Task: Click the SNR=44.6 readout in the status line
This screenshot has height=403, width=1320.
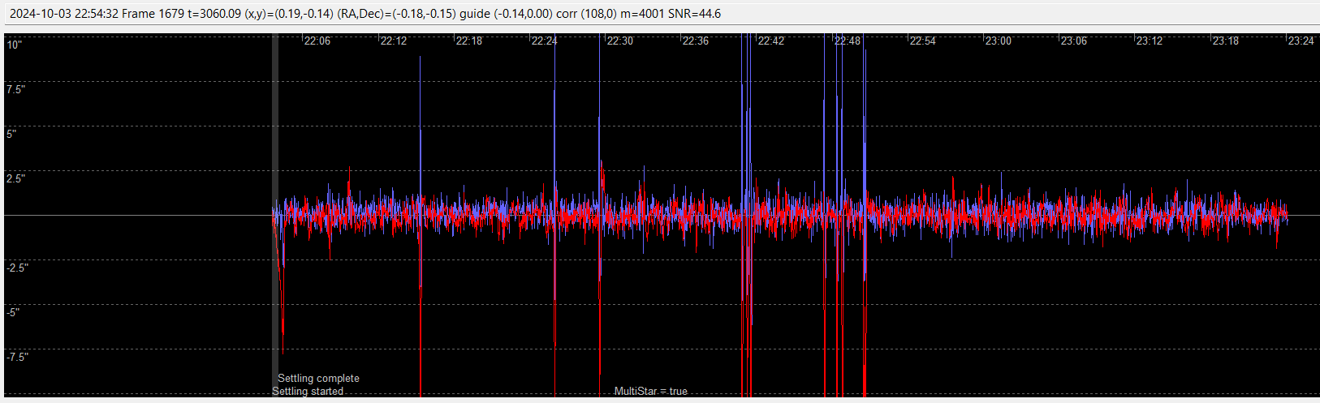Action: coord(694,14)
